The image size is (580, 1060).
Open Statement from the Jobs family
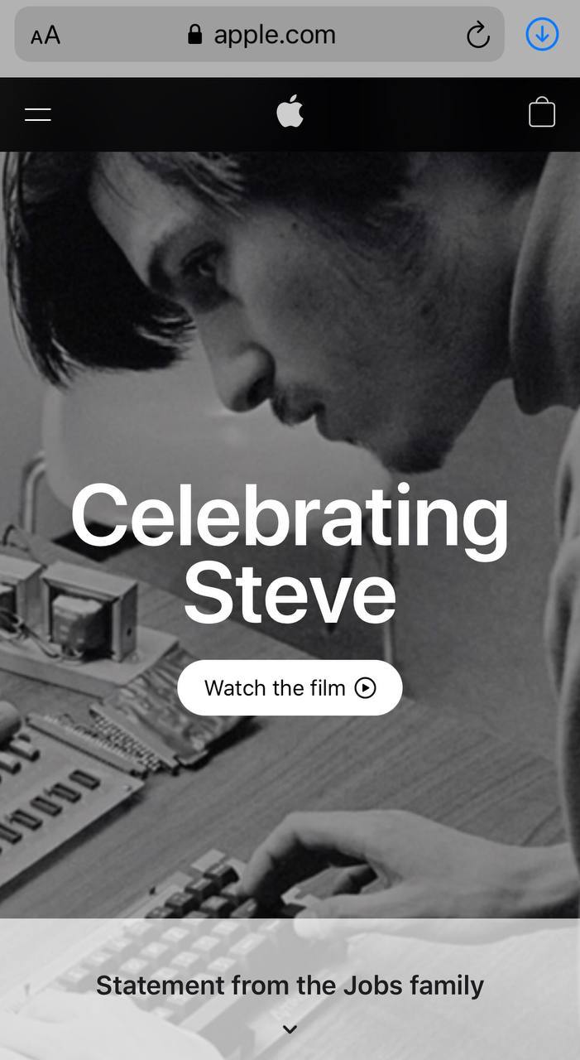click(x=290, y=985)
